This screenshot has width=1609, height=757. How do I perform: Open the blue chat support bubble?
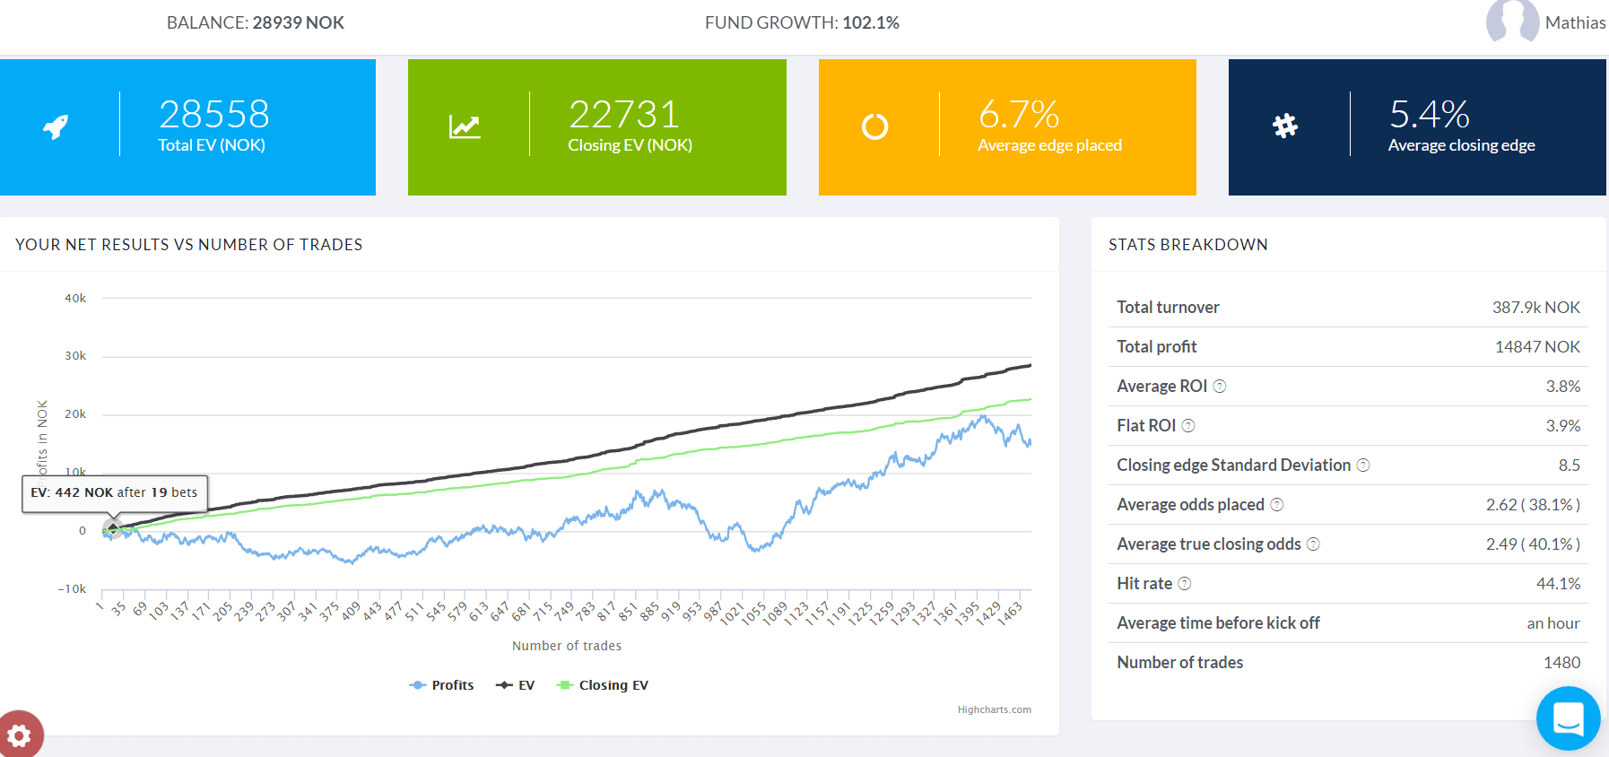pyautogui.click(x=1568, y=718)
